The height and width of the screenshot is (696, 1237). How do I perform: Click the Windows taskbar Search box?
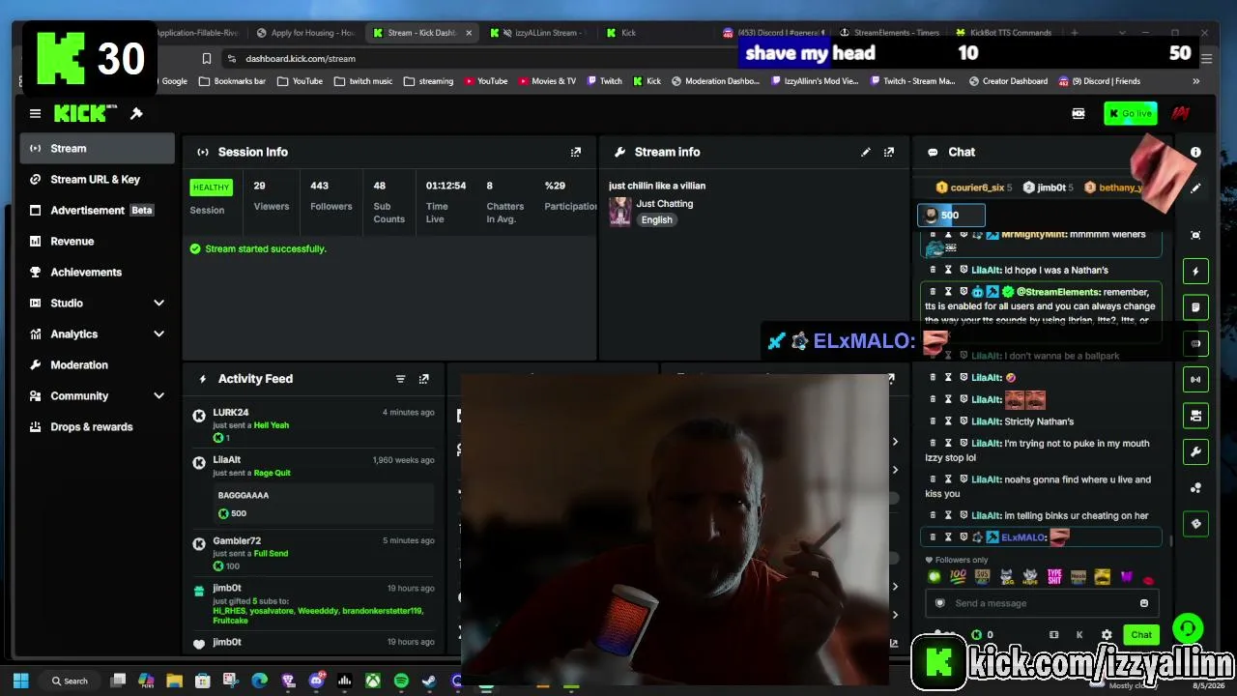[71, 681]
